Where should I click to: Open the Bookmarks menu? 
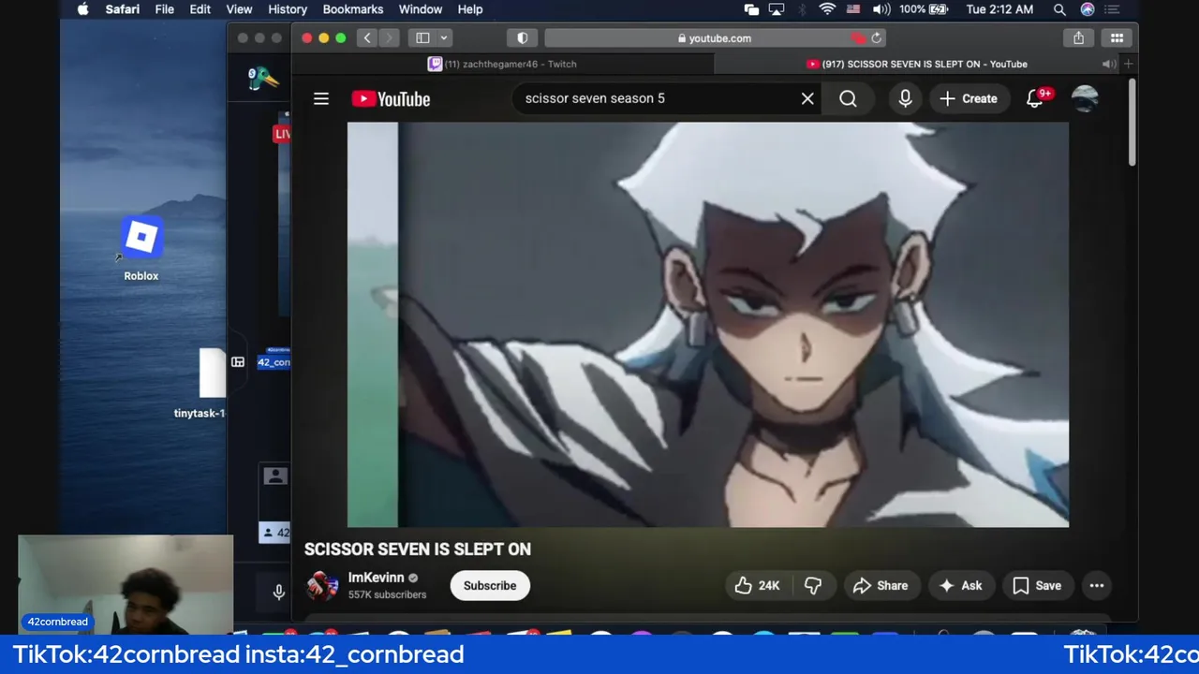(x=353, y=9)
